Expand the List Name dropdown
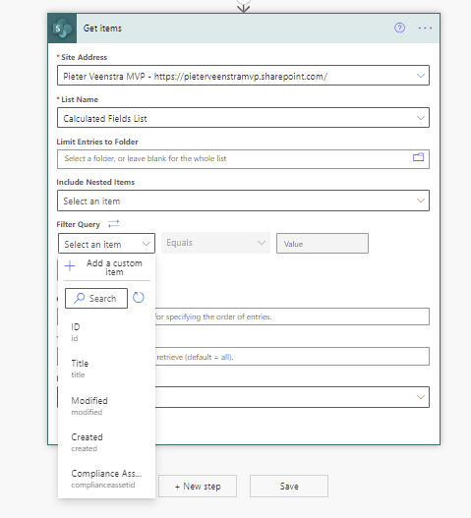Viewport: 471px width, 518px height. [x=421, y=118]
